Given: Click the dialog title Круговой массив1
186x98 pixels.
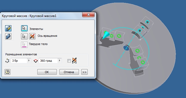Looking at the screenshot, I should (43, 16).
